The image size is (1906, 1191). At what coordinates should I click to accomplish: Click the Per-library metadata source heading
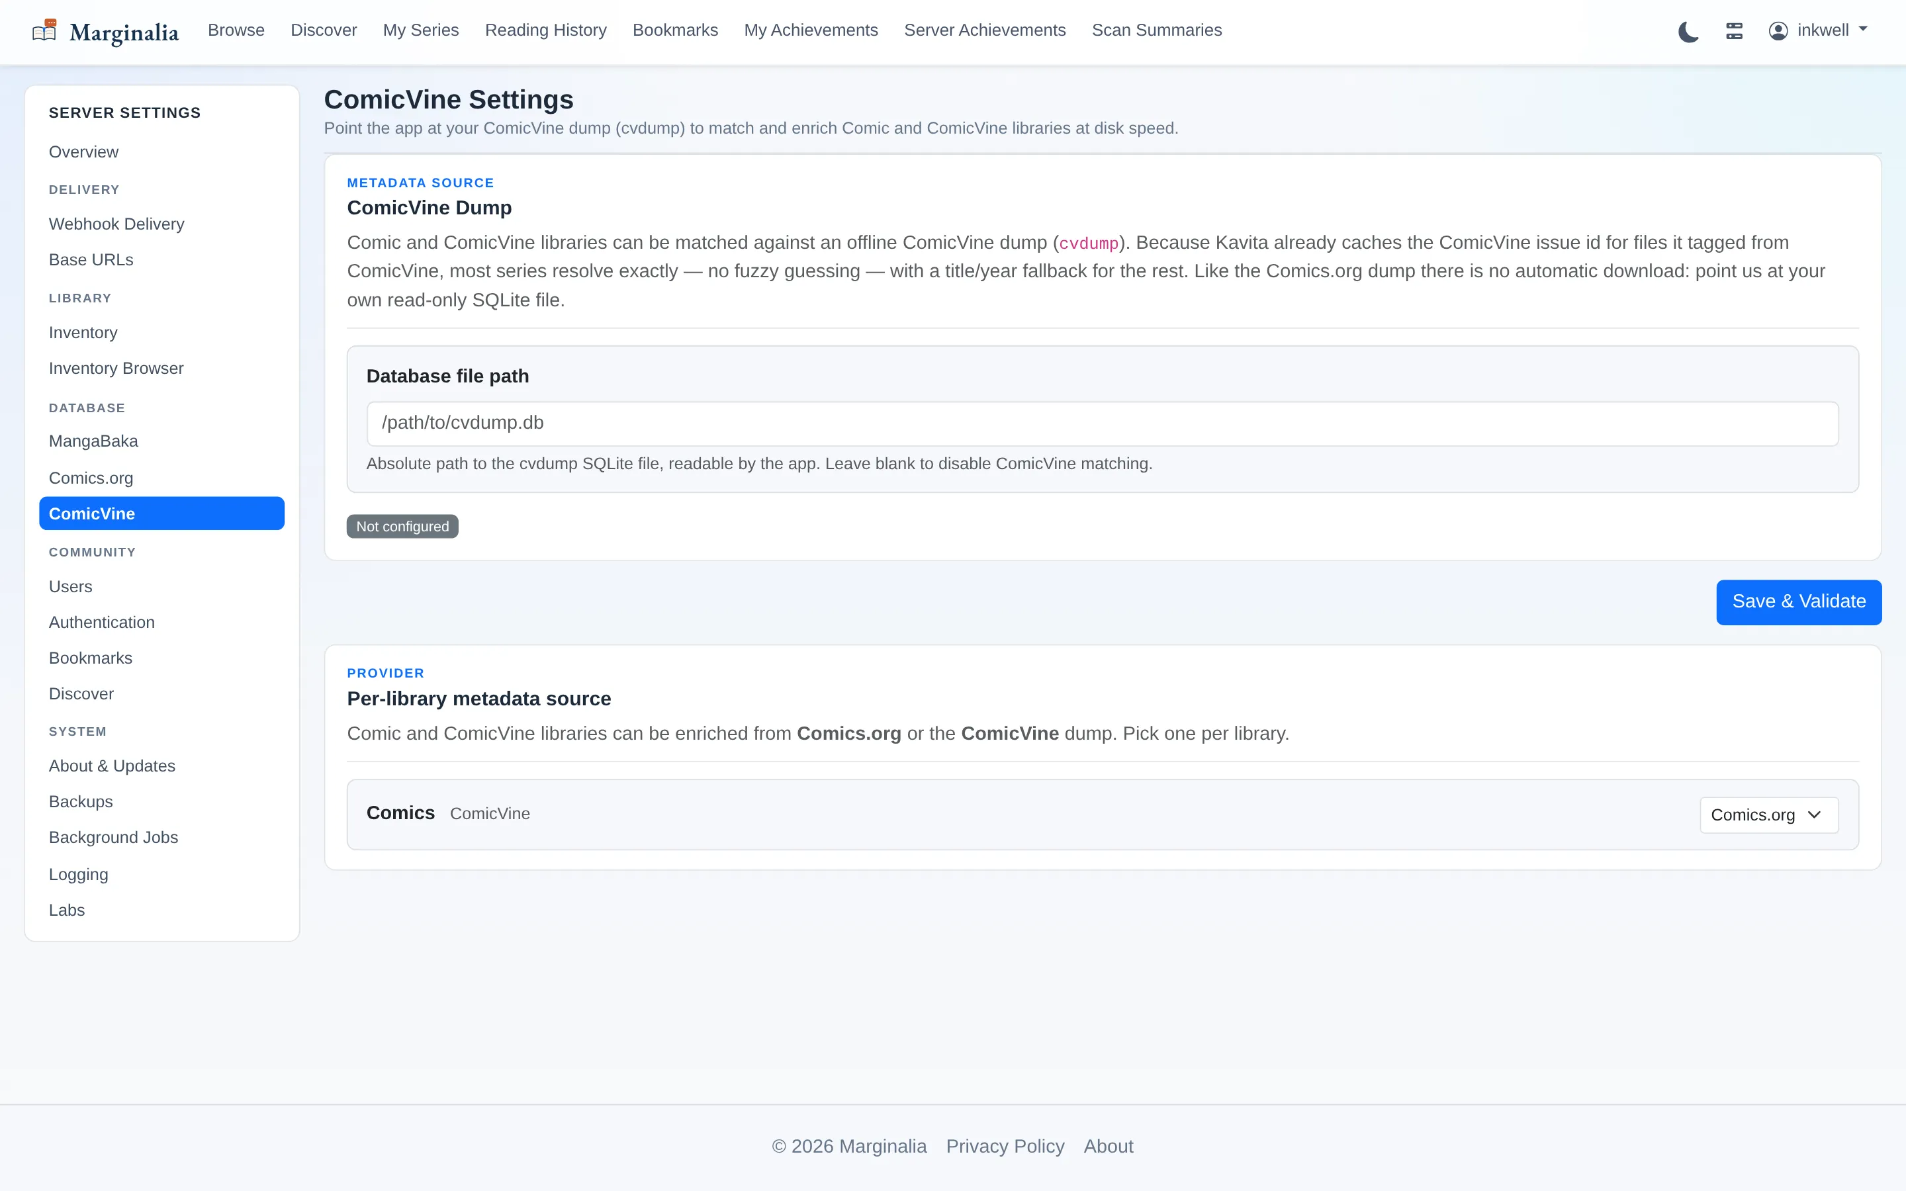pos(479,699)
